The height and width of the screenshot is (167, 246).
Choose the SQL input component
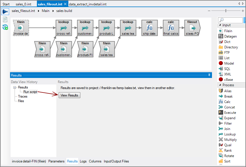[227, 69]
